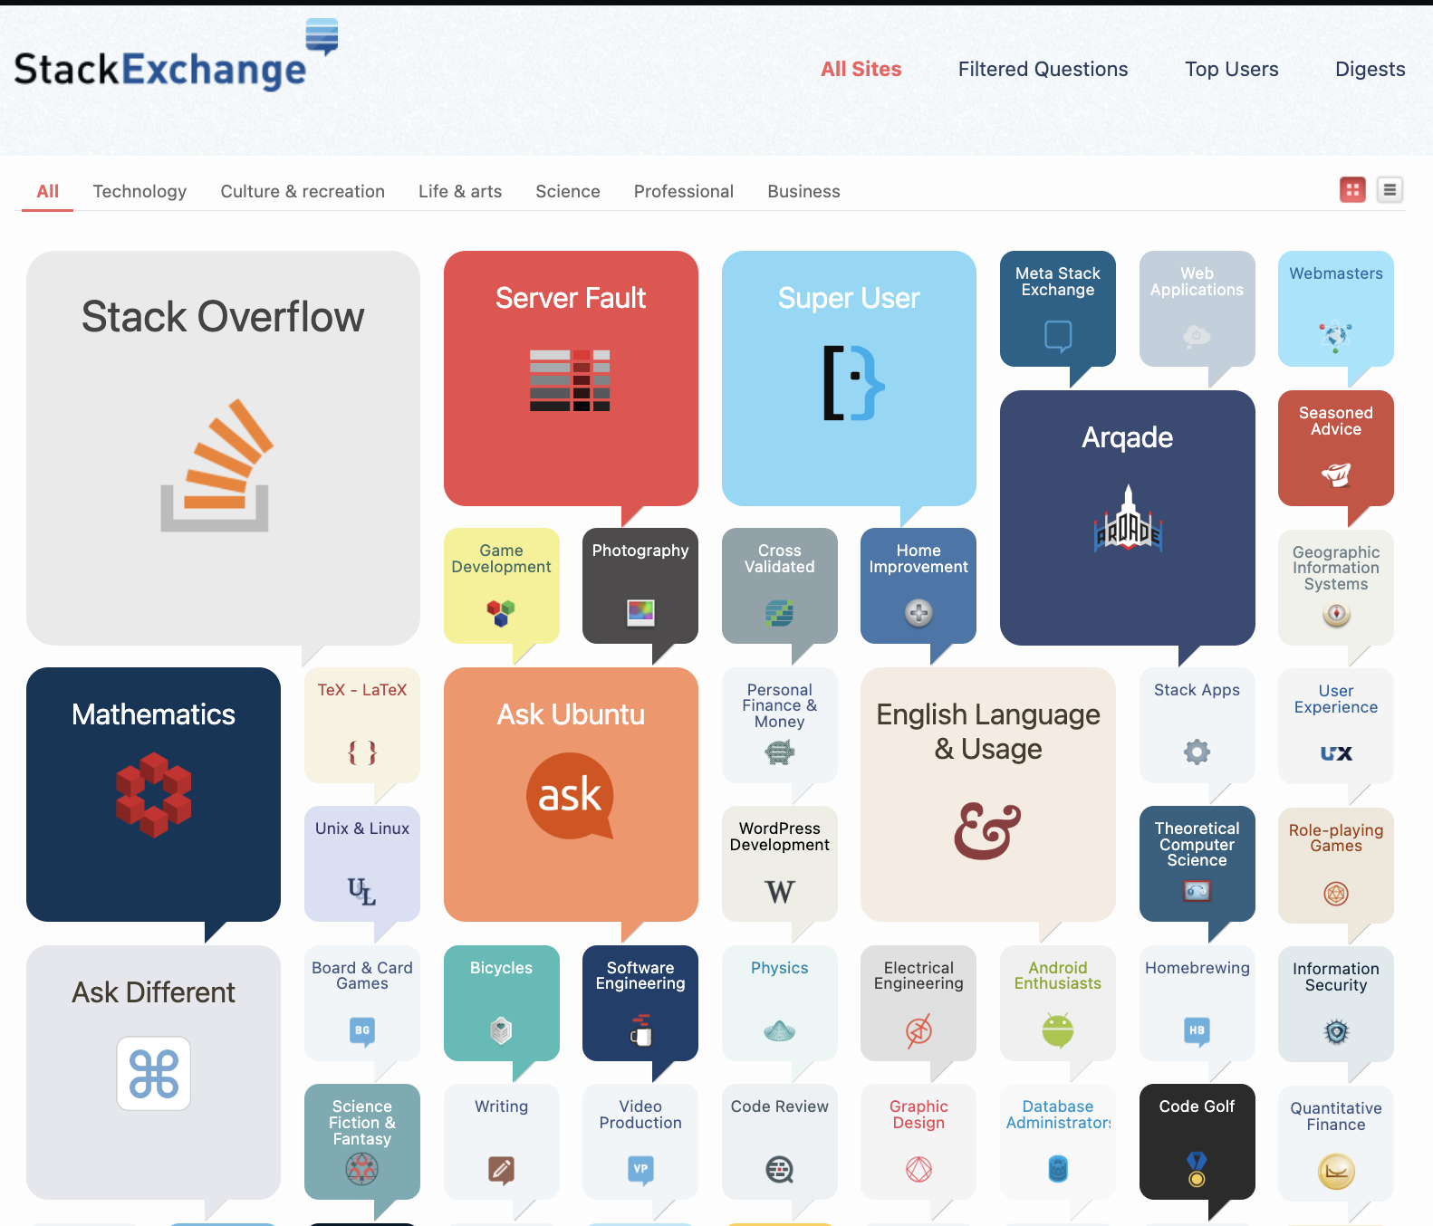Click the Web Applications cloud icon
The height and width of the screenshot is (1226, 1433).
click(1197, 336)
